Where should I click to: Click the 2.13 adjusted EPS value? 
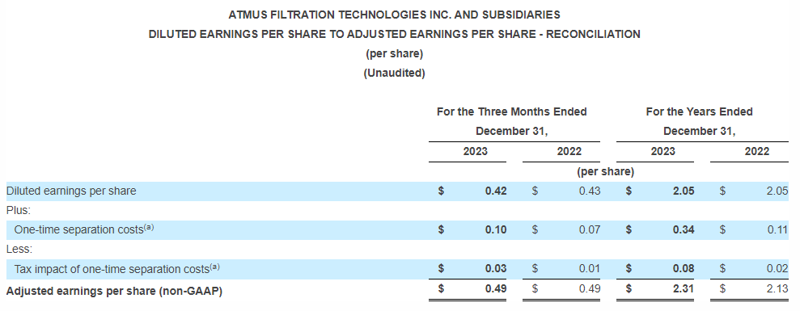(x=777, y=288)
